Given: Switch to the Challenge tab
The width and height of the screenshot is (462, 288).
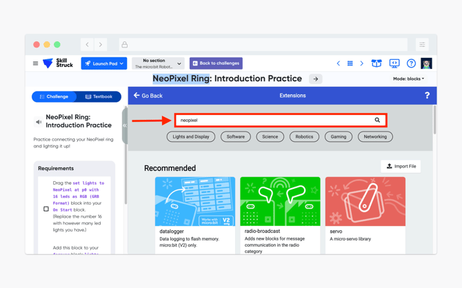Looking at the screenshot, I should point(54,96).
